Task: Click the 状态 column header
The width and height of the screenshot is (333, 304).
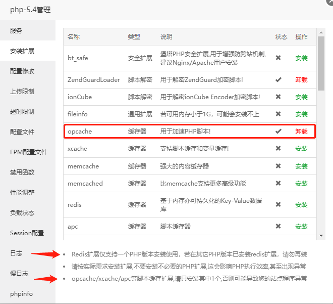Action: [x=281, y=36]
